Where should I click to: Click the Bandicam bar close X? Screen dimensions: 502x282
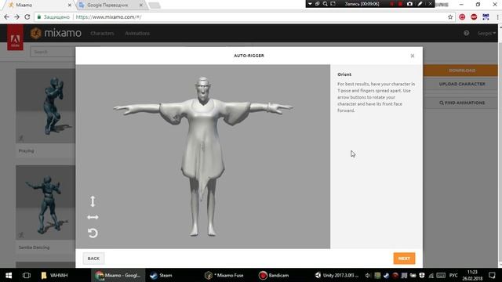(430, 4)
